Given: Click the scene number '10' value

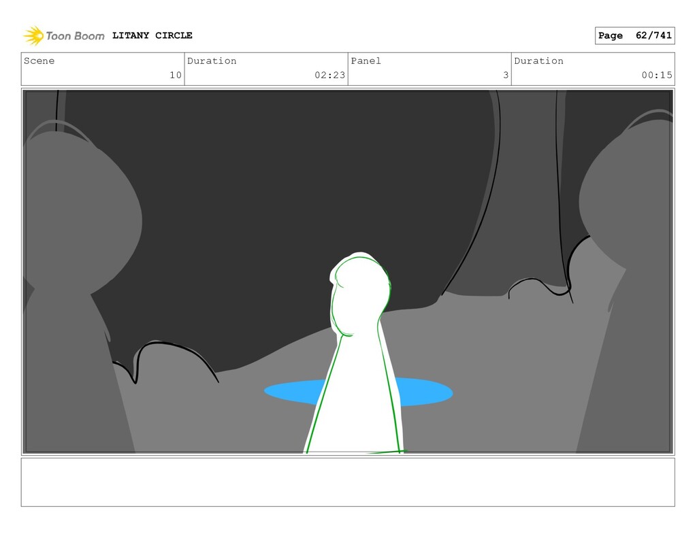Looking at the screenshot, I should (176, 75).
